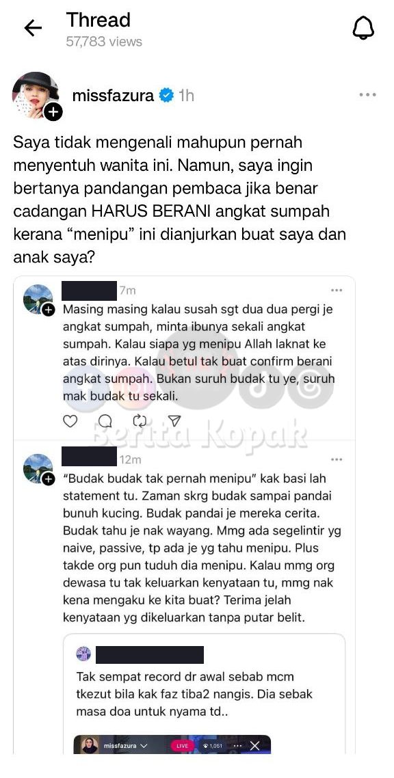Share the 7m reply via send icon
This screenshot has height=778, width=394.
click(174, 421)
